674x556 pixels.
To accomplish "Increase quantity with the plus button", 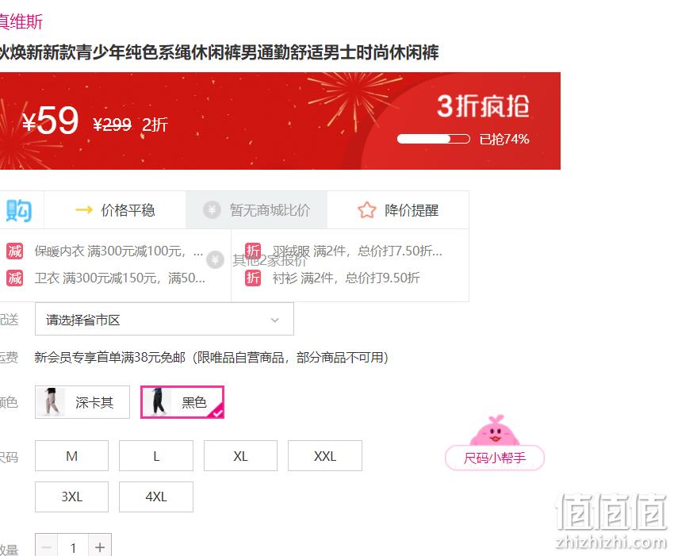I will 100,547.
